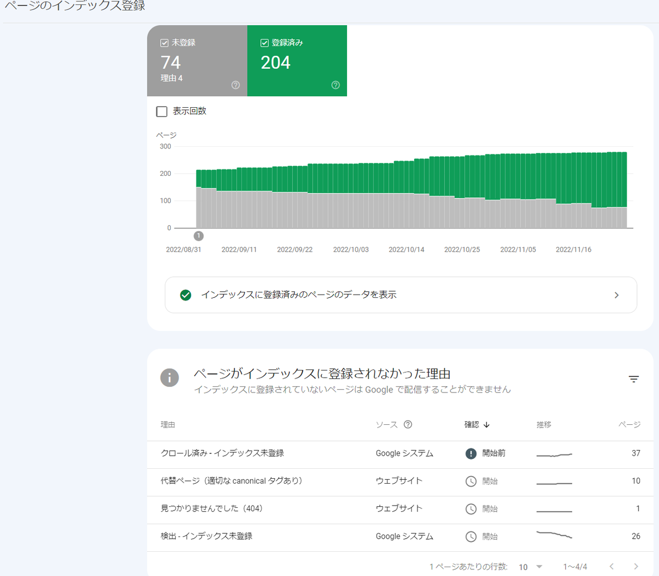659x576 pixels.
Task: Enable the 表示回数 checkbox
Action: coord(161,112)
